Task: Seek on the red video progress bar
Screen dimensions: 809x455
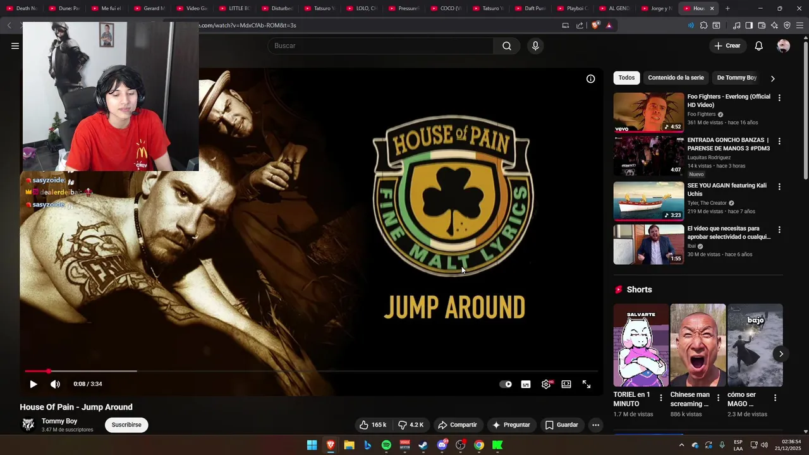Action: click(x=311, y=371)
